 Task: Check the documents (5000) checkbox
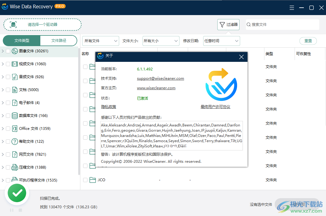tap(8, 90)
